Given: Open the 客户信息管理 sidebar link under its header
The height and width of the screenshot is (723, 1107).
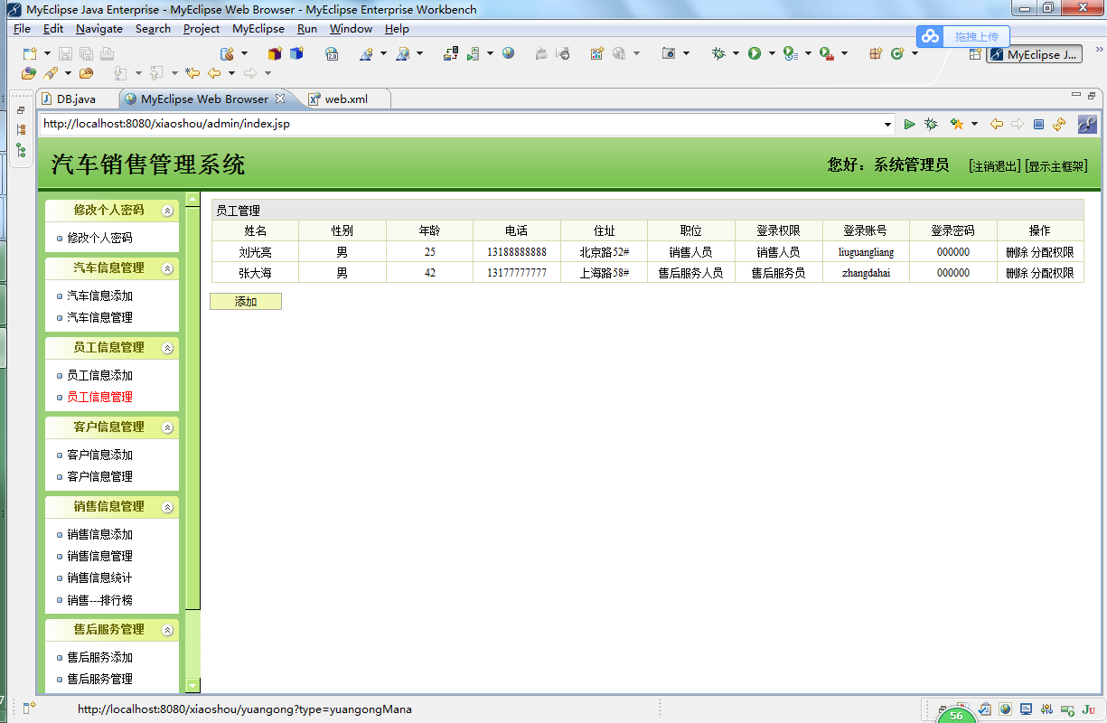Looking at the screenshot, I should pos(100,476).
